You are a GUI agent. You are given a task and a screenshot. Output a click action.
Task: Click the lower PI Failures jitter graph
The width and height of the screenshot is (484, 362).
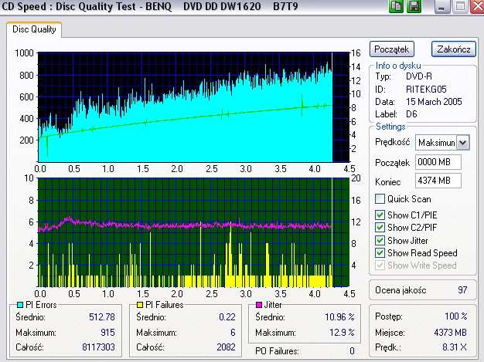point(193,232)
